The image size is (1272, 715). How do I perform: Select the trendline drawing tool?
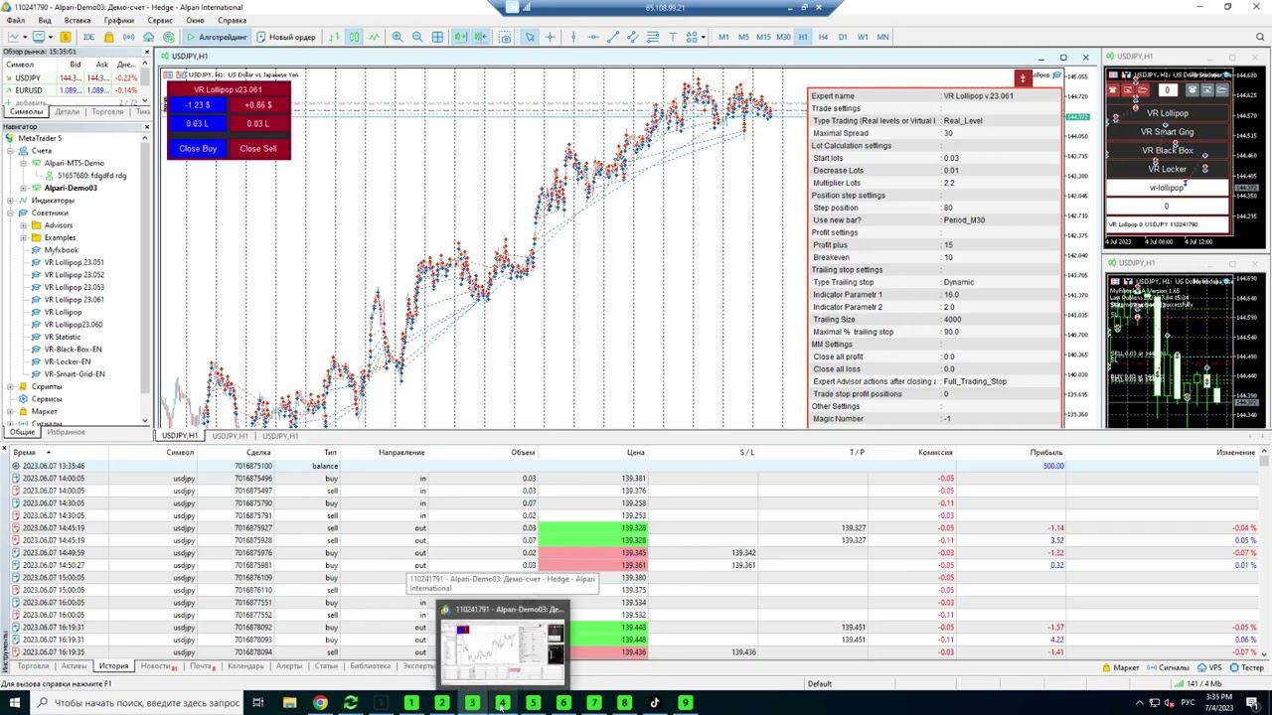click(613, 37)
